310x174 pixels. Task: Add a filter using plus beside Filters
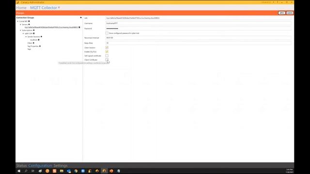(33, 43)
